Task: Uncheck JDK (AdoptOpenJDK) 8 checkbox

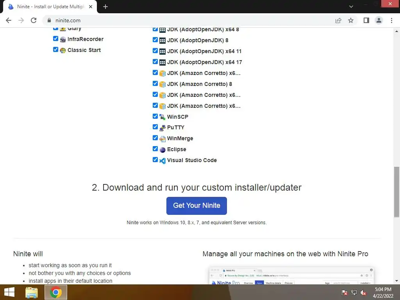Action: 155,40
